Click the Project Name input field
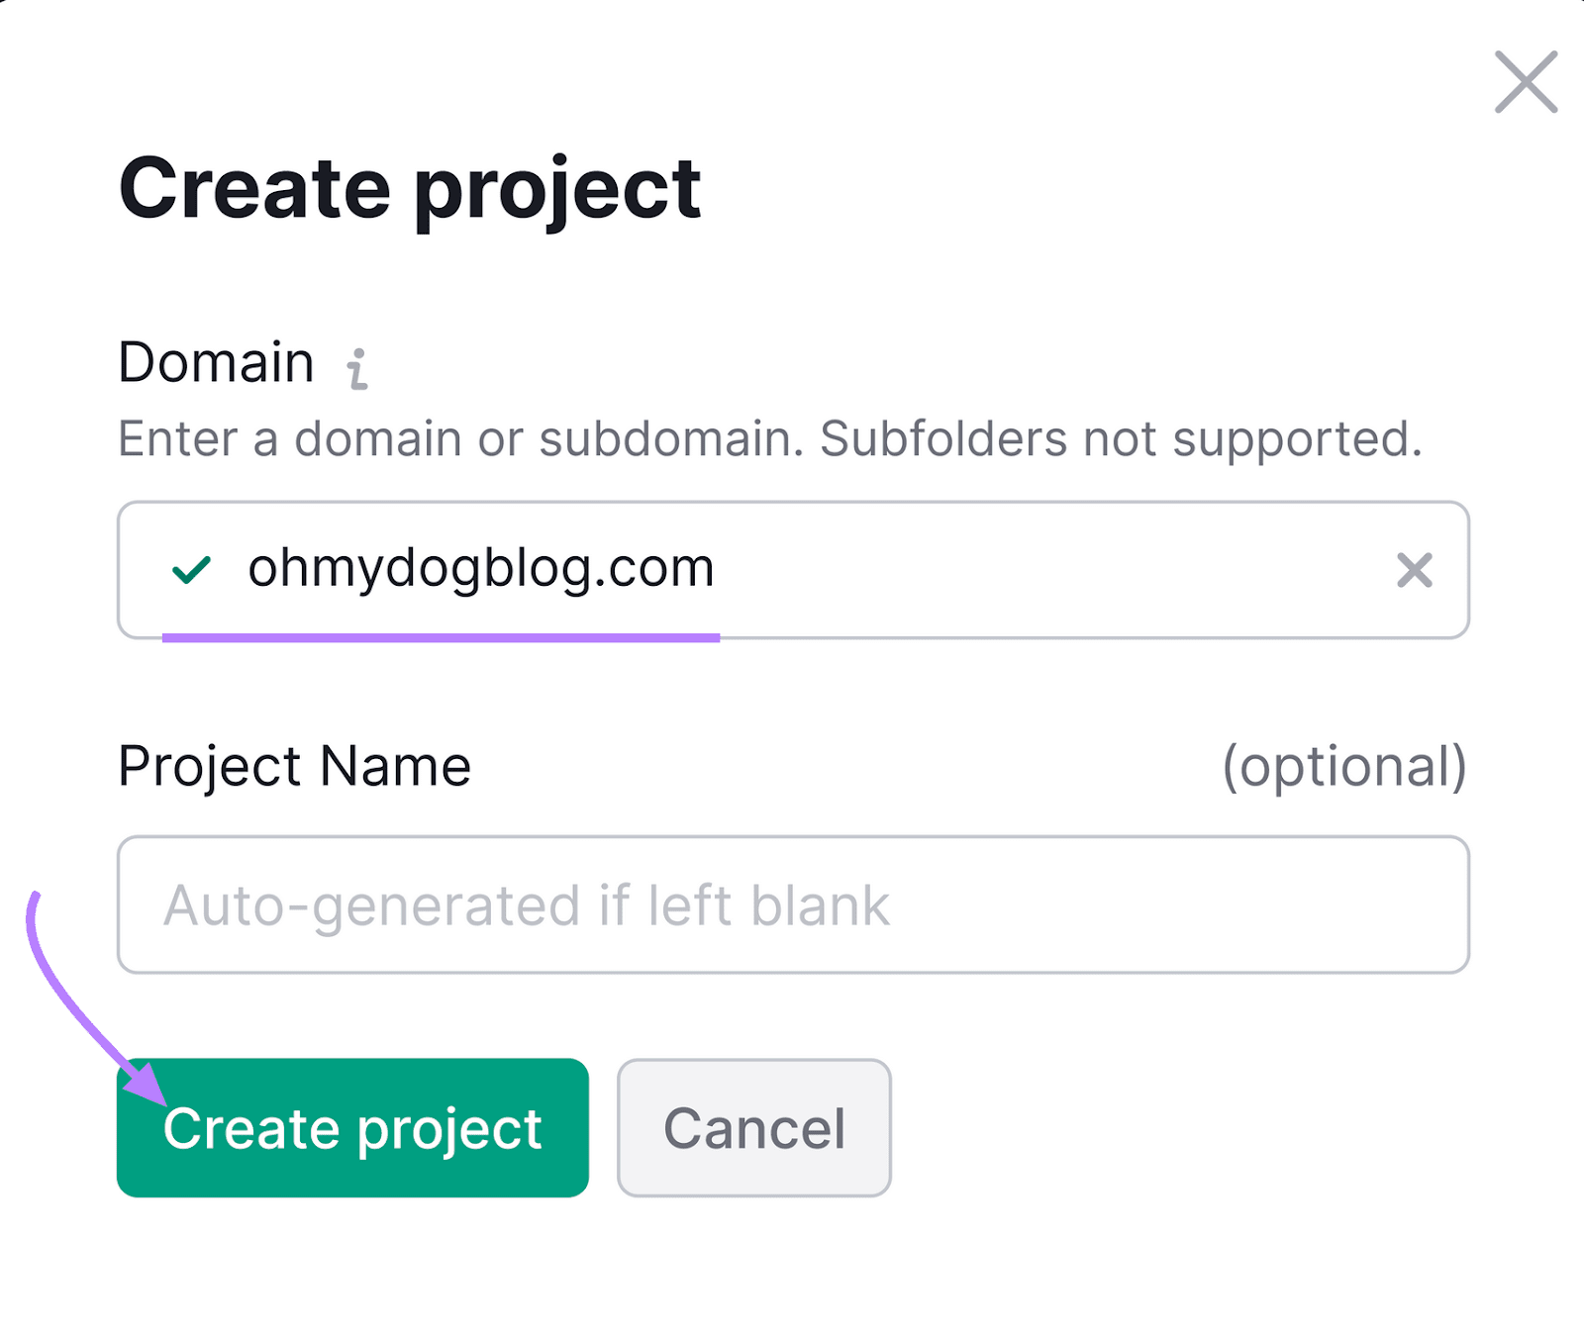 tap(792, 904)
